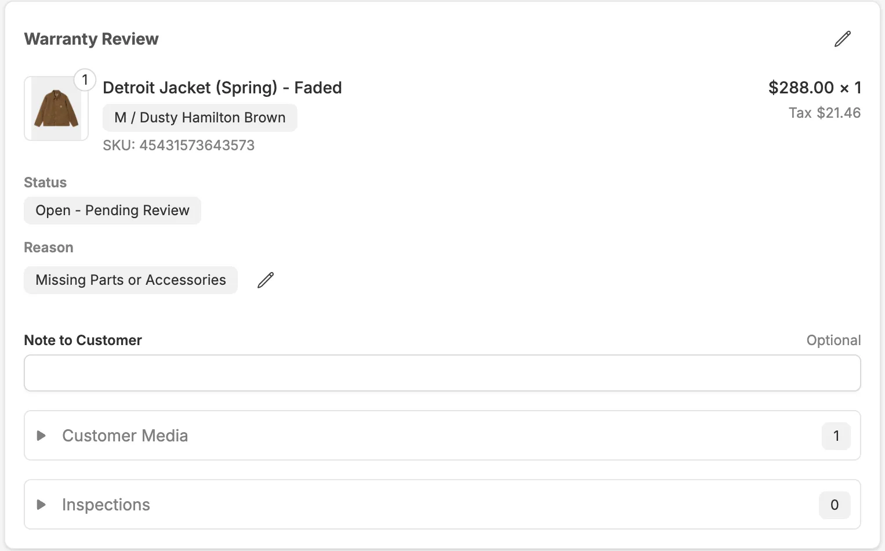Expand the Inspections disclosure triangle
The width and height of the screenshot is (885, 551).
(x=41, y=505)
